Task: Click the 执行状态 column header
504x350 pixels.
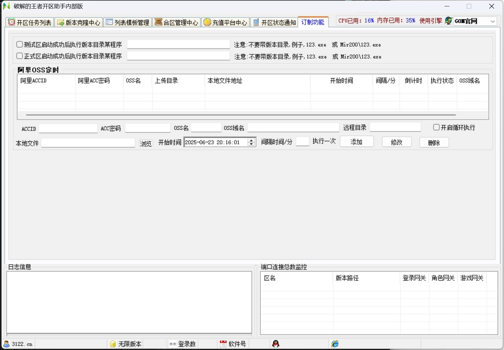Action: click(x=442, y=80)
